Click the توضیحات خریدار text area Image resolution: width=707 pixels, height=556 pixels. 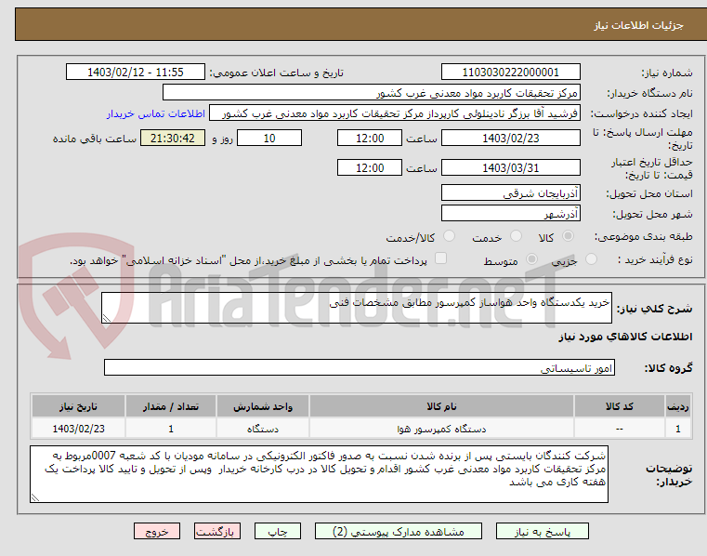[320, 474]
